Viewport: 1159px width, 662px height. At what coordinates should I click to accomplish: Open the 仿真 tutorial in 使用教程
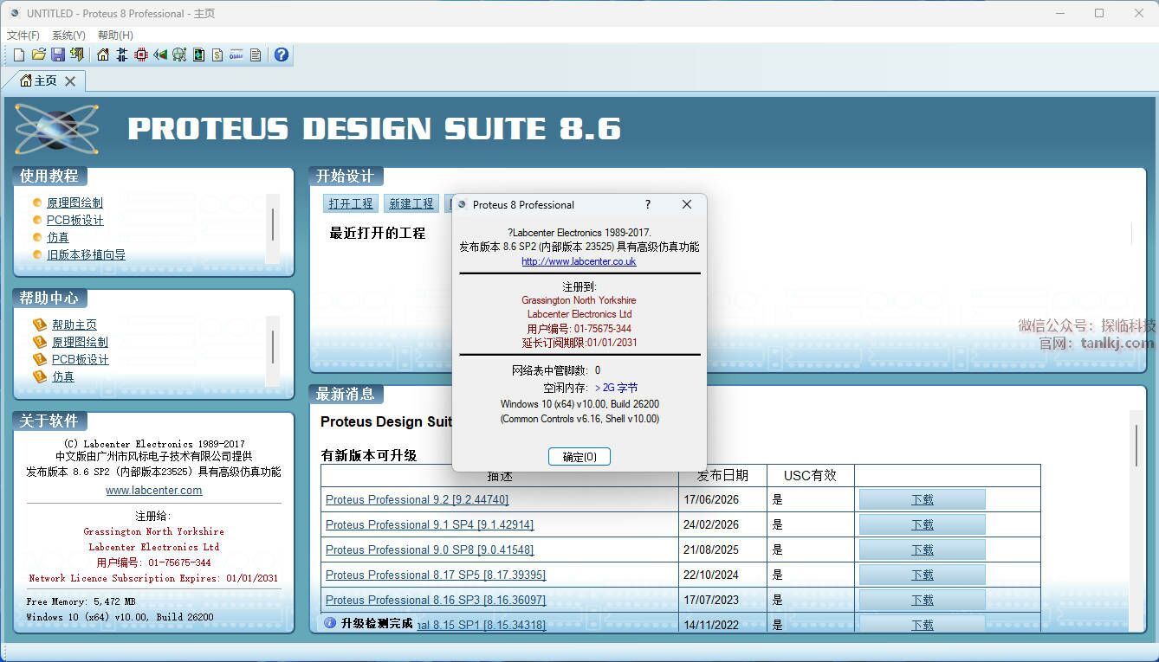(x=58, y=237)
